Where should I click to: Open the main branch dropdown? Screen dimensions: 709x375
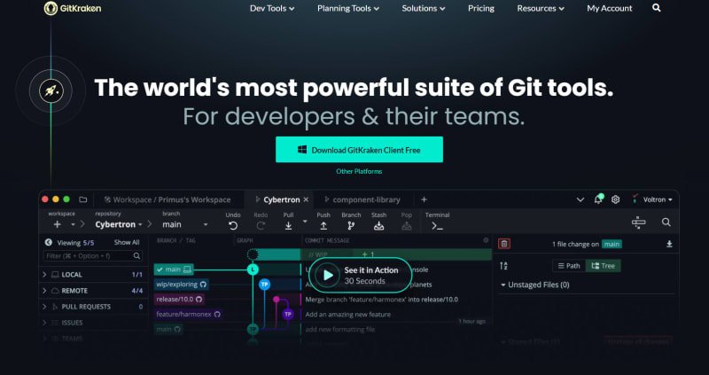(x=184, y=224)
